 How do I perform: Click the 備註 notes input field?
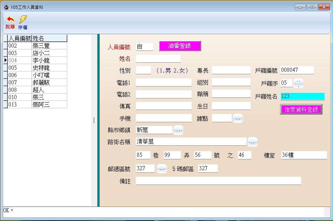tap(218, 181)
